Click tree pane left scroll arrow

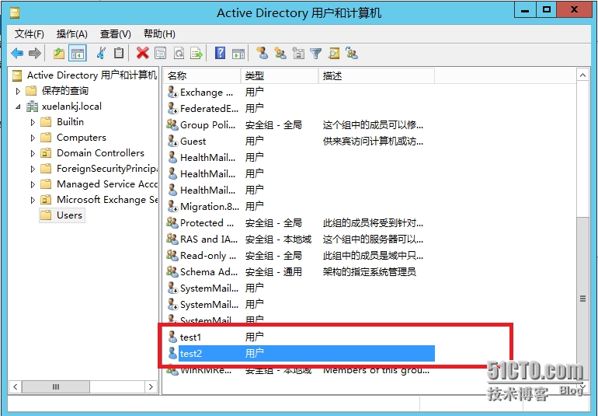coord(16,387)
